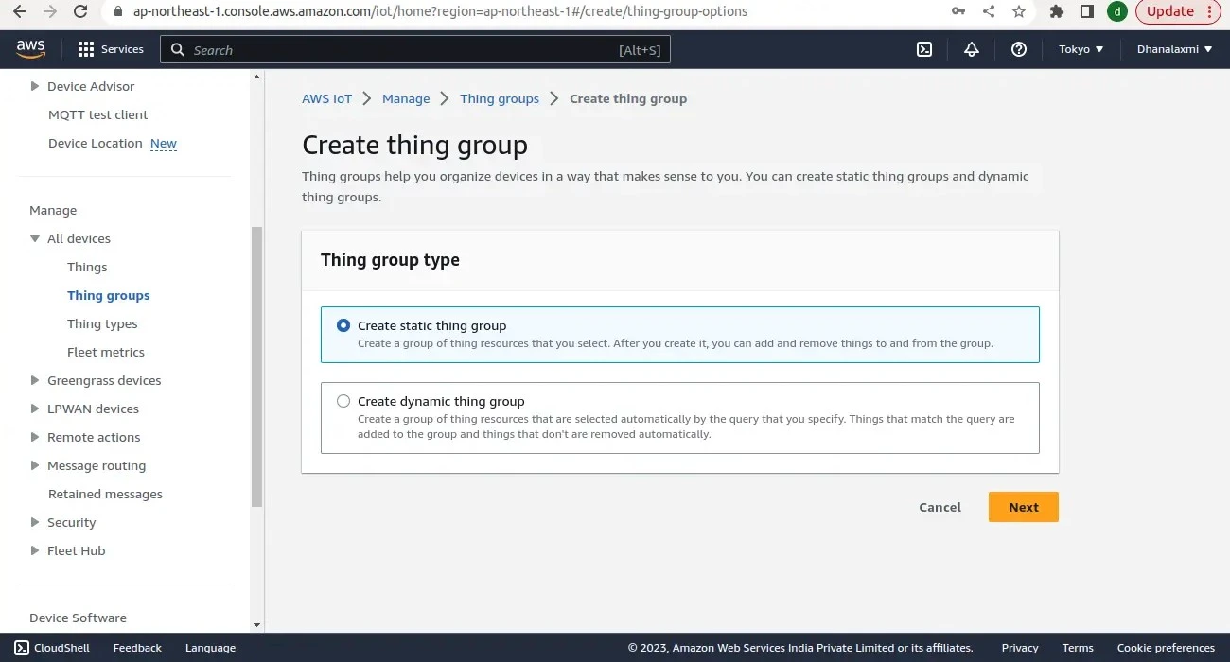Open the browser extensions puzzle icon
The height and width of the screenshot is (662, 1230).
click(x=1057, y=11)
